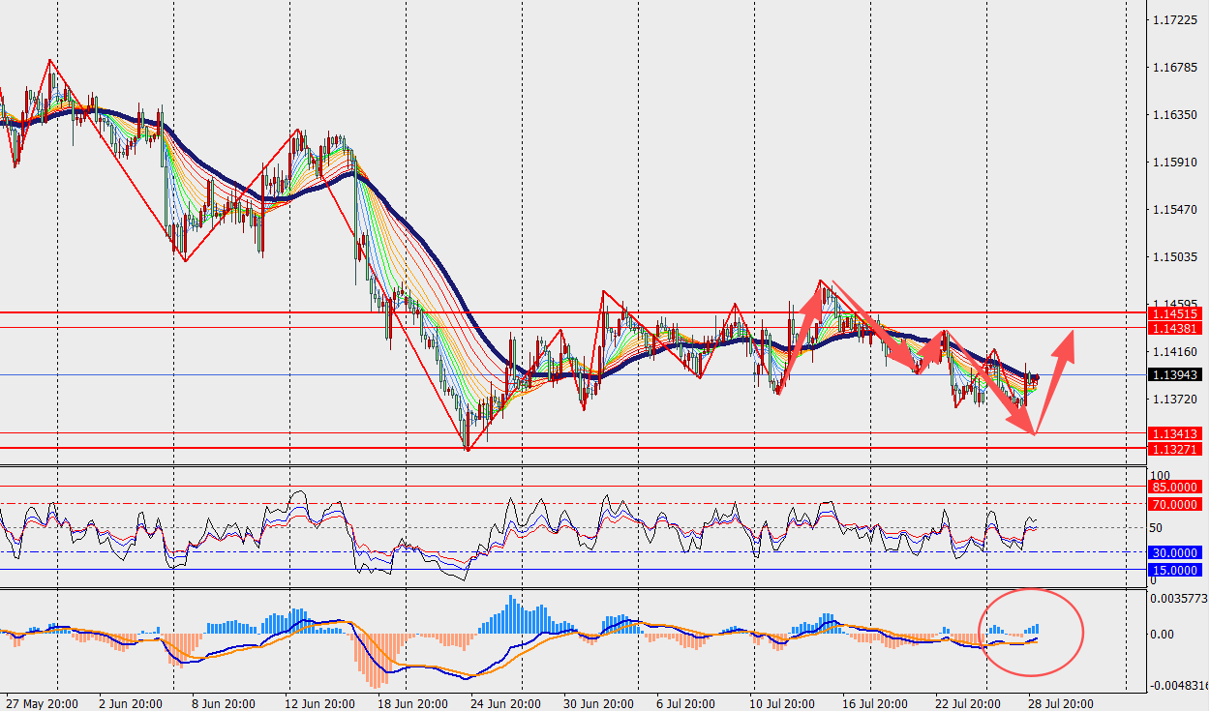
Task: Click the 1.14515 red resistance price label
Action: pos(1175,313)
